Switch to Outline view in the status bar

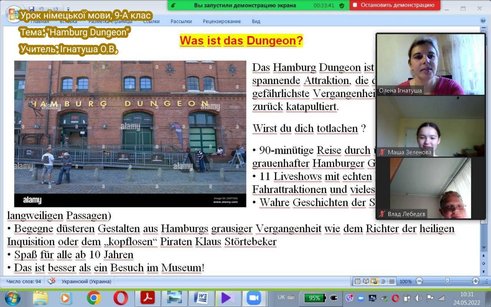tap(383, 281)
